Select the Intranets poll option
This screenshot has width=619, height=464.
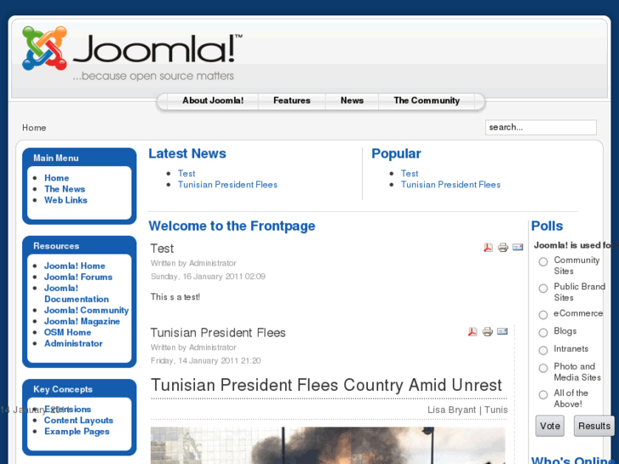543,350
